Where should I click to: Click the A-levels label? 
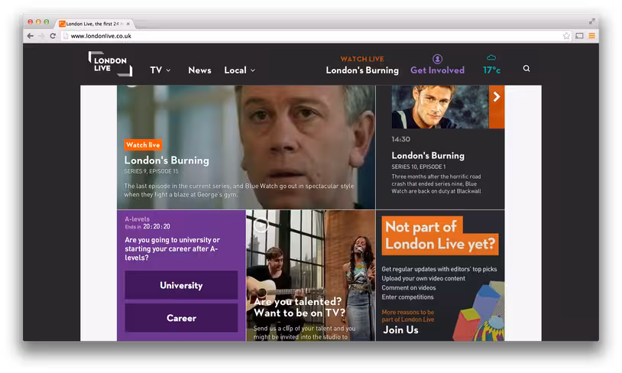tap(138, 219)
